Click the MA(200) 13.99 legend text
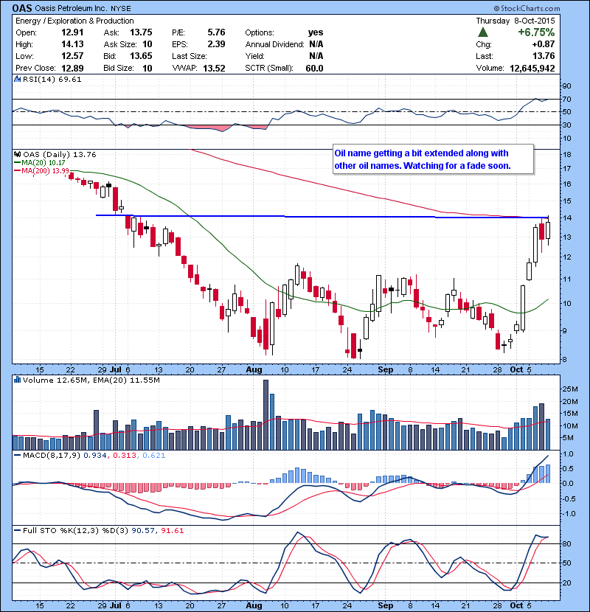 point(45,170)
